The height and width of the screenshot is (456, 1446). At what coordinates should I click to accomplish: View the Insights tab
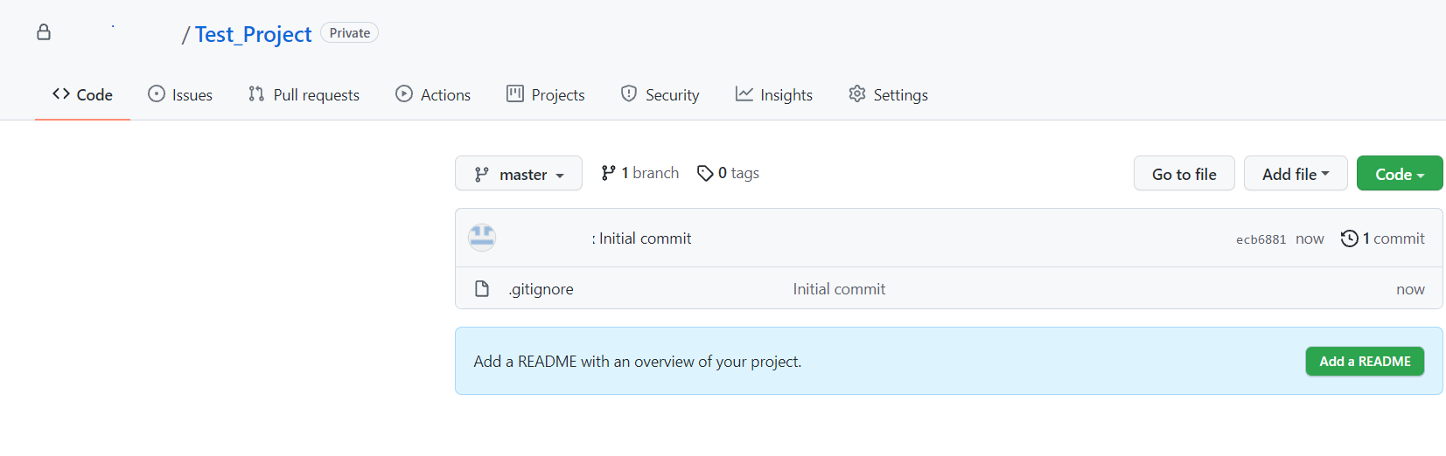pyautogui.click(x=774, y=94)
